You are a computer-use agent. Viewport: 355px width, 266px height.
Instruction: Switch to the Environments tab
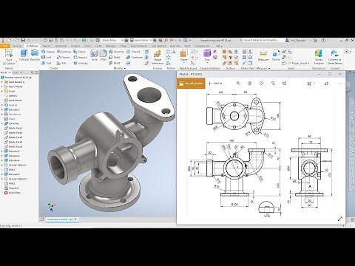tap(139, 46)
